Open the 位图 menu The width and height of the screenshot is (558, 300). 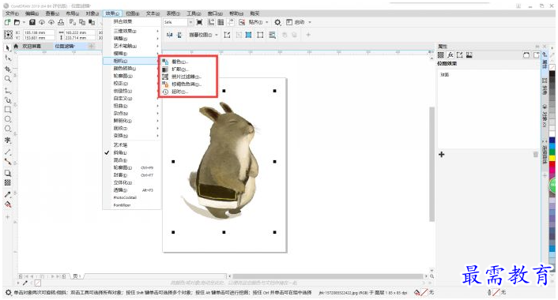pyautogui.click(x=132, y=13)
